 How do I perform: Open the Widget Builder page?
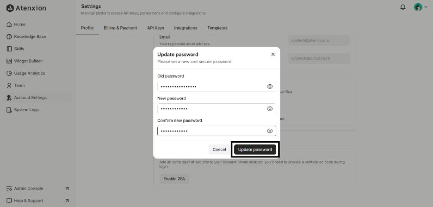pyautogui.click(x=25, y=61)
